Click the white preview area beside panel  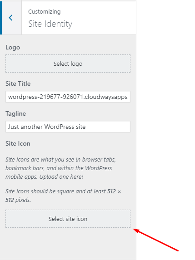[165, 116]
